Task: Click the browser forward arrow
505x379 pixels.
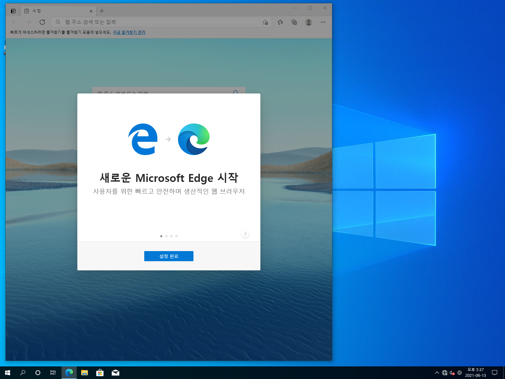Action: pyautogui.click(x=28, y=22)
